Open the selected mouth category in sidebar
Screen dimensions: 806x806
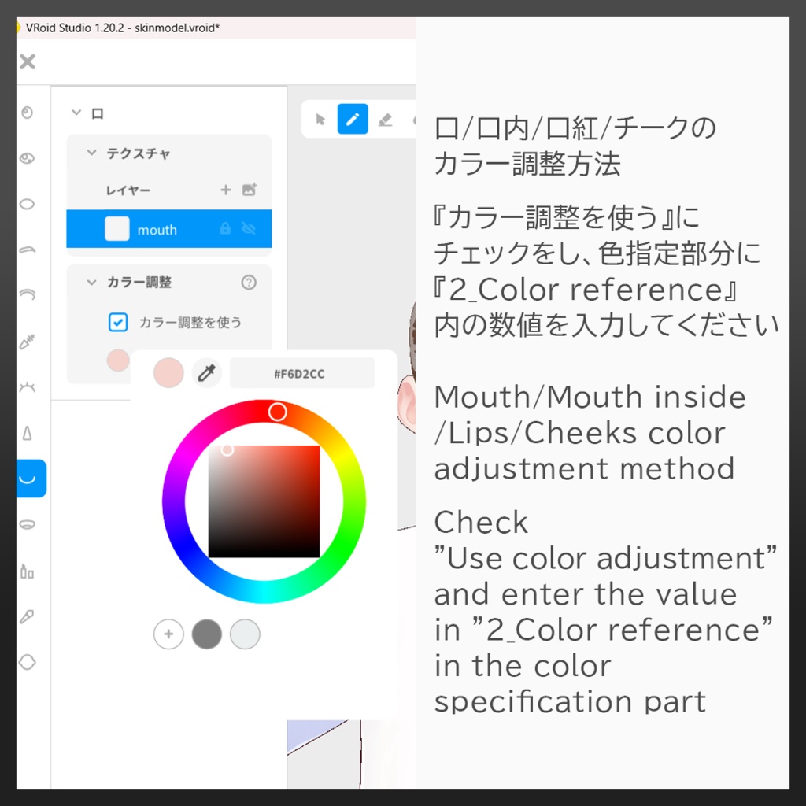pos(31,479)
